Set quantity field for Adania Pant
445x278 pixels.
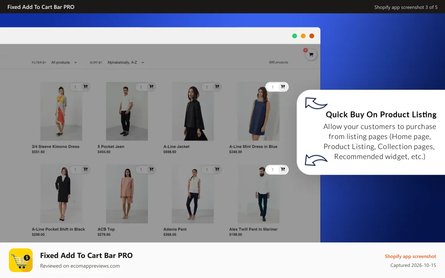click(x=207, y=170)
